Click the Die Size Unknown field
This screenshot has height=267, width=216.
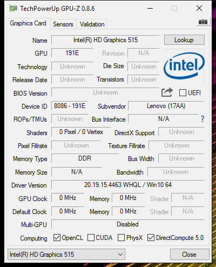(144, 66)
